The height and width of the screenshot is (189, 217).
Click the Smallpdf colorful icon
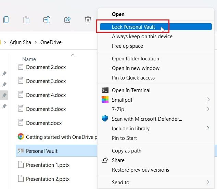click(x=105, y=100)
